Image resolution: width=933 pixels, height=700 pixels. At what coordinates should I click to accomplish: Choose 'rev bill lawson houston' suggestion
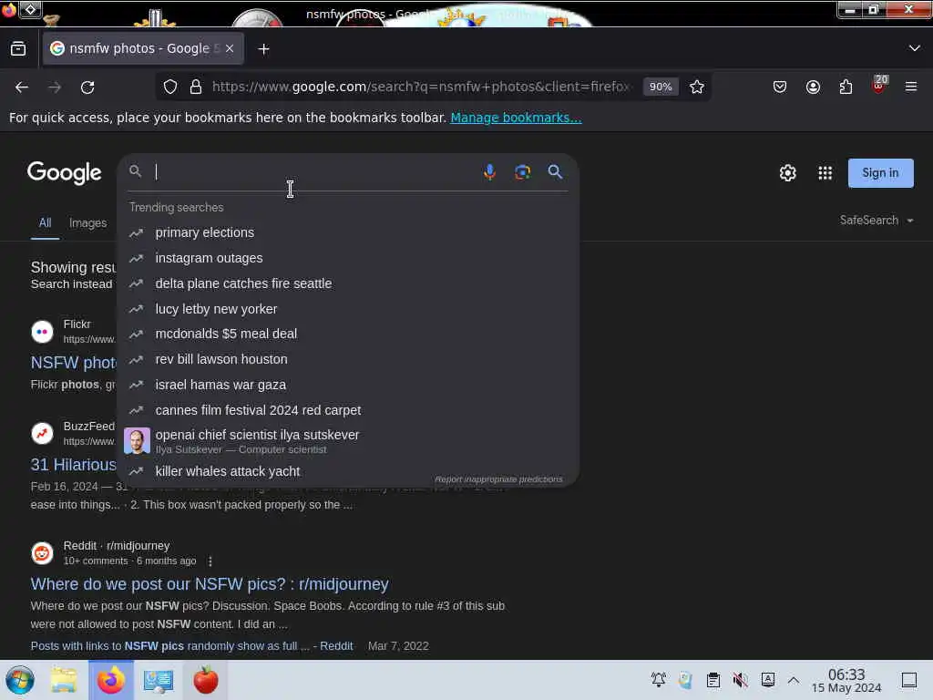point(347,359)
